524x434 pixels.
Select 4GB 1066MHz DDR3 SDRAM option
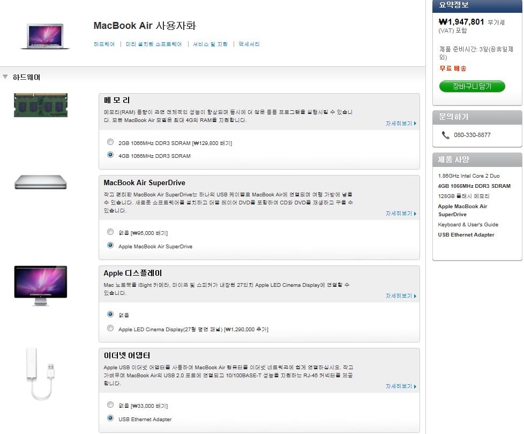[110, 155]
